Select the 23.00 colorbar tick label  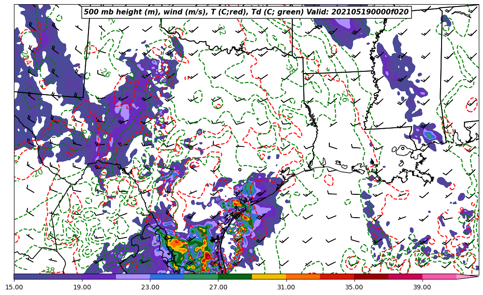(x=150, y=287)
